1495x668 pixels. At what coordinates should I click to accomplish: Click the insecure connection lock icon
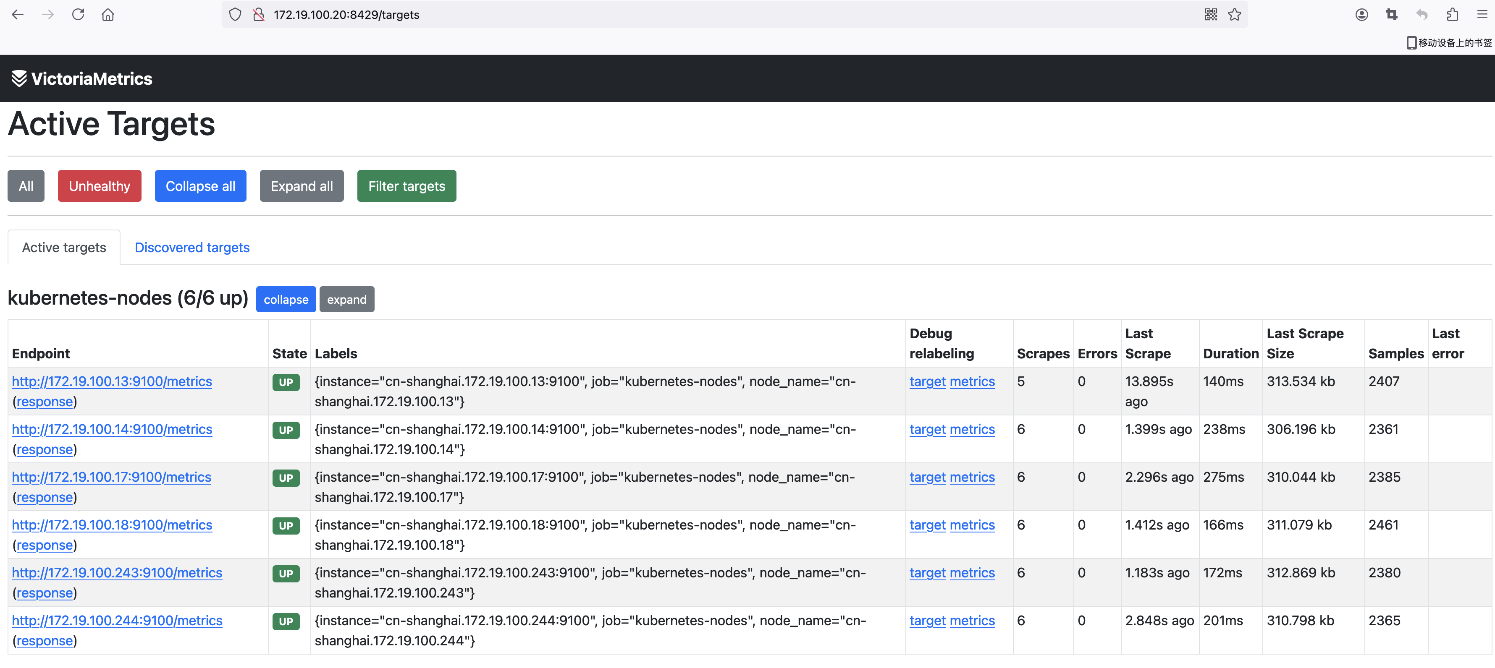[x=259, y=15]
